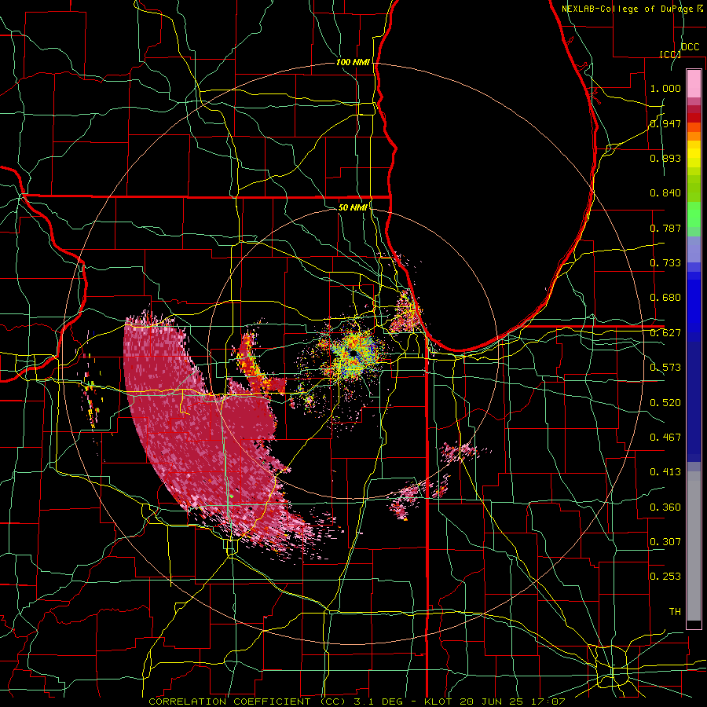Click the 0.573 scale value

665,367
